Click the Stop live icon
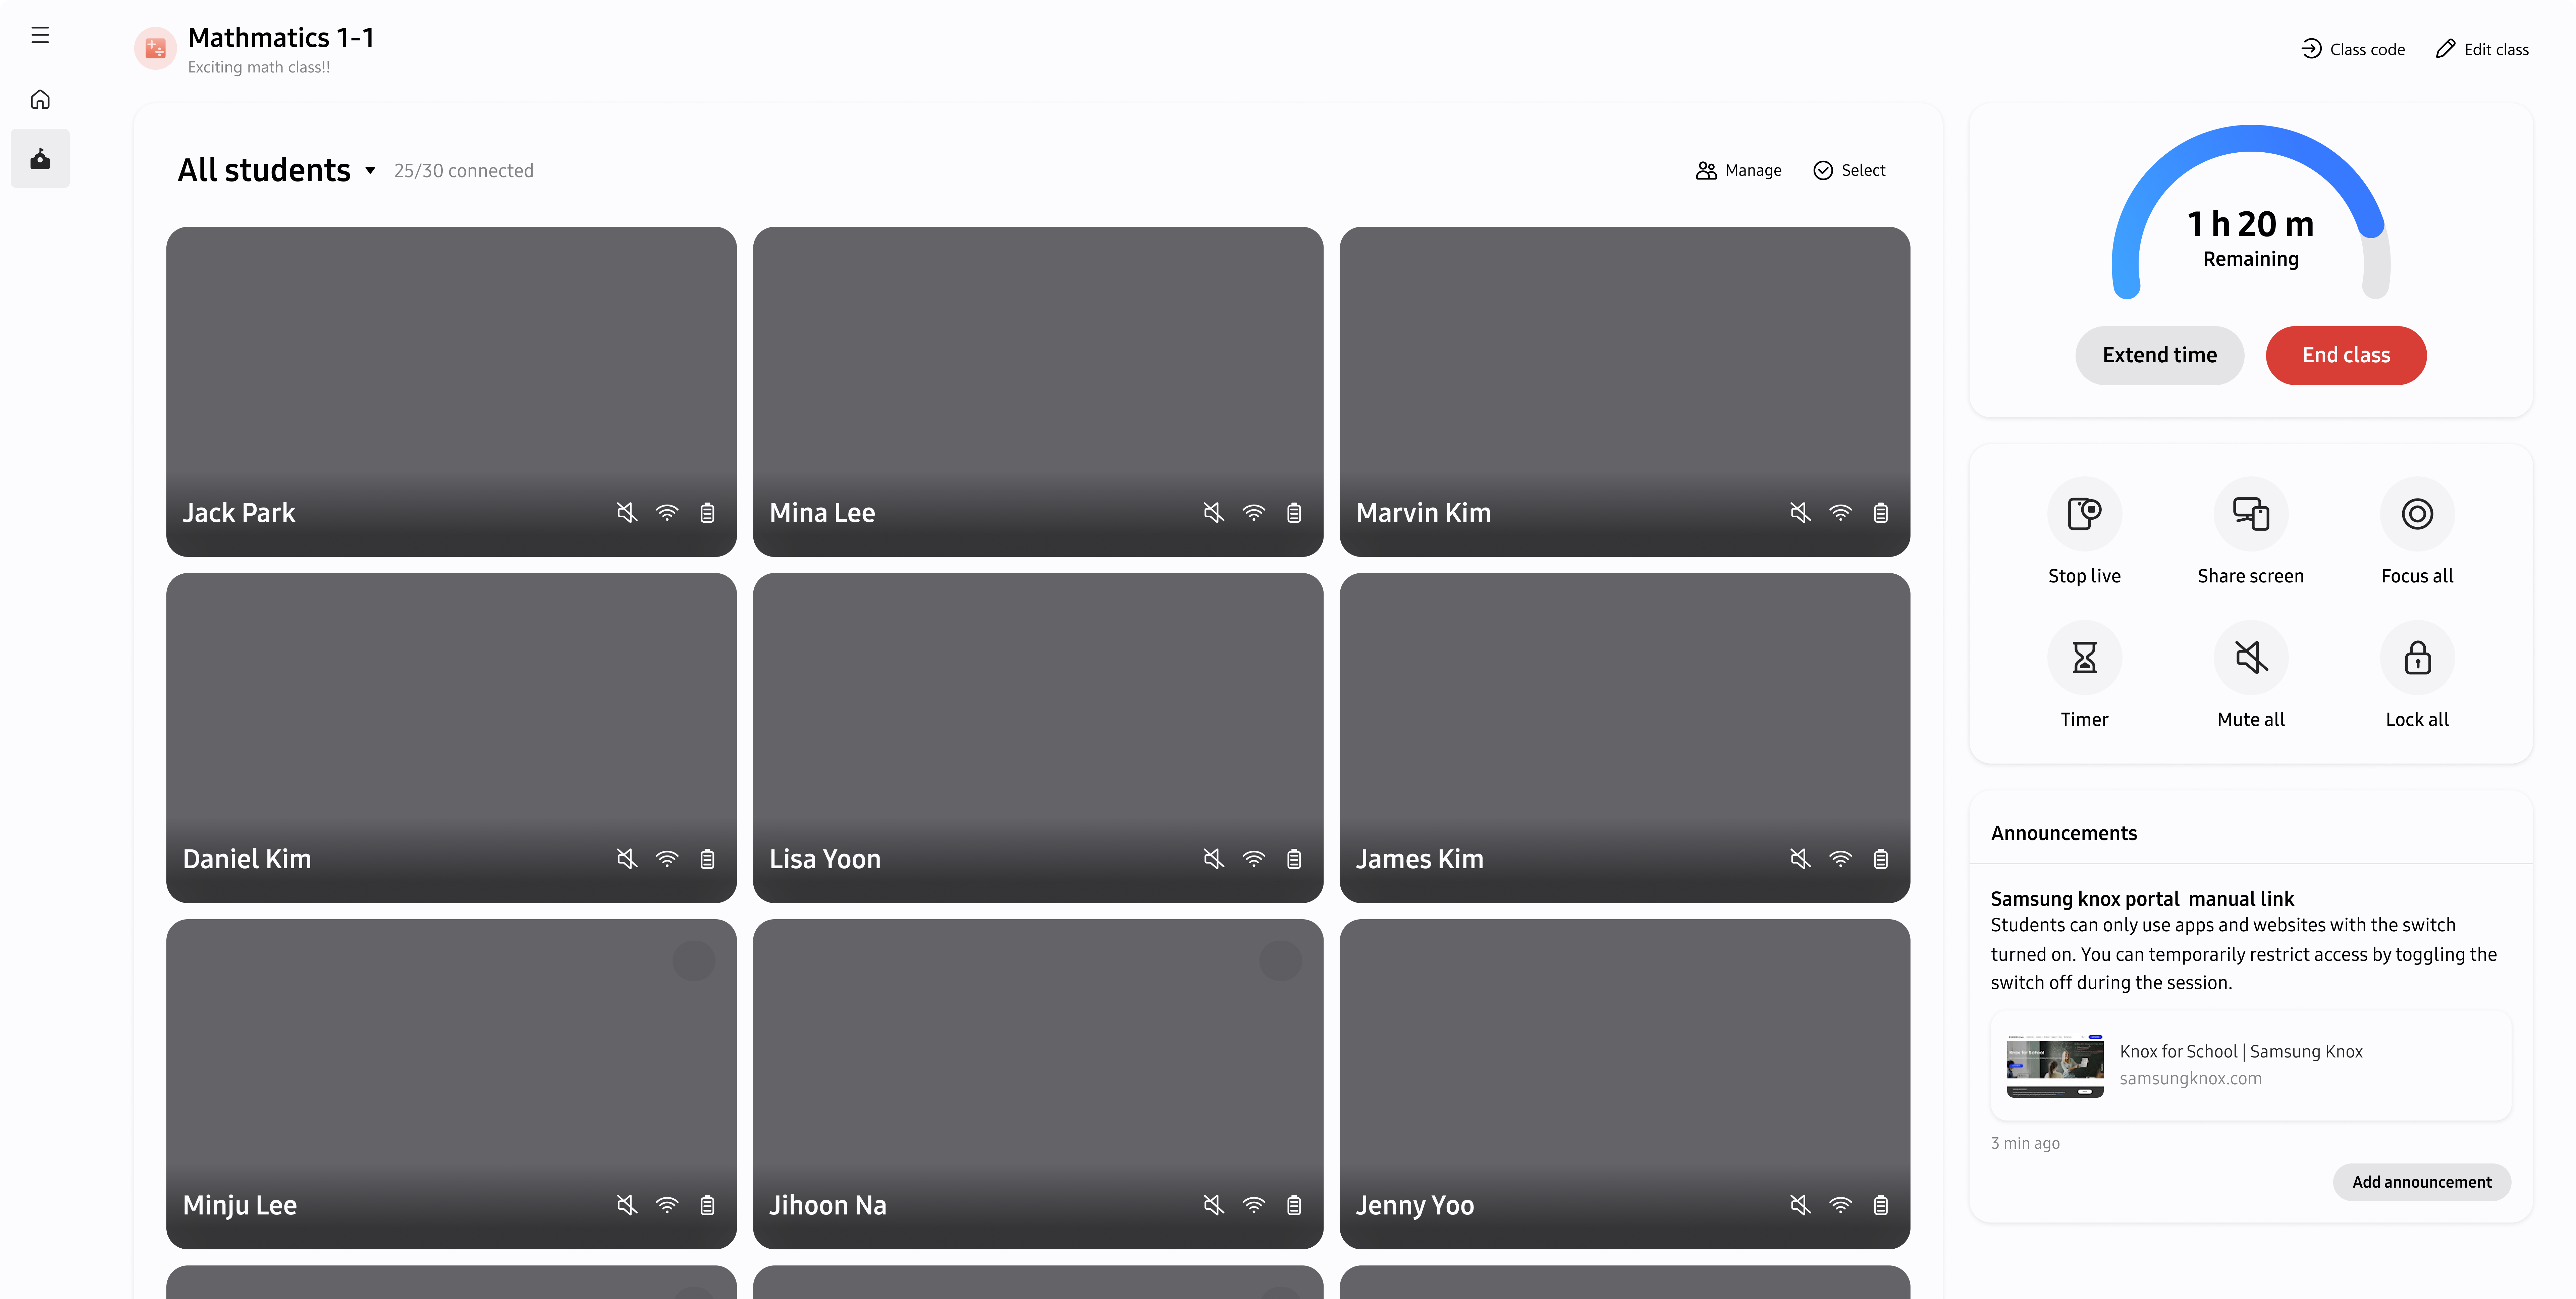Image resolution: width=2576 pixels, height=1299 pixels. pyautogui.click(x=2084, y=514)
